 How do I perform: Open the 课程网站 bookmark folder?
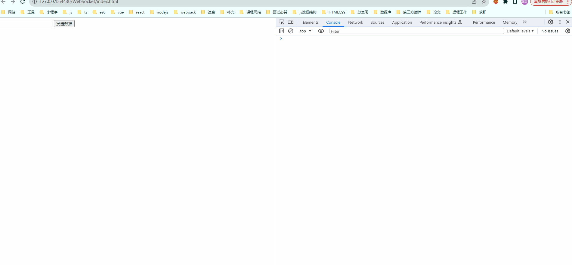pos(251,12)
